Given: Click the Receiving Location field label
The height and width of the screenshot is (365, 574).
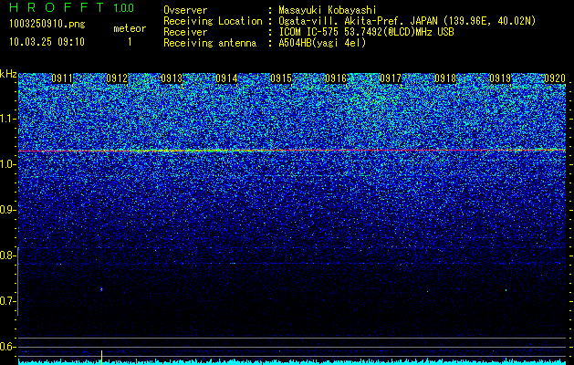Looking at the screenshot, I should coord(213,21).
